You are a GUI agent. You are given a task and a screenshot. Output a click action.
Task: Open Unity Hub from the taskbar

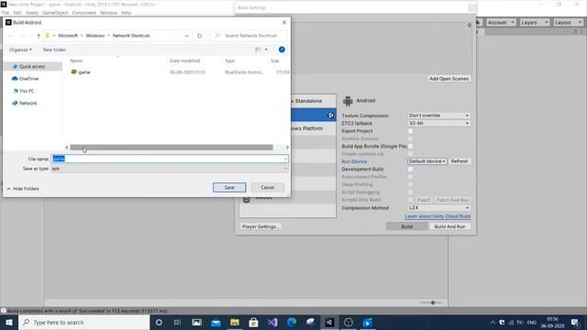point(349,322)
